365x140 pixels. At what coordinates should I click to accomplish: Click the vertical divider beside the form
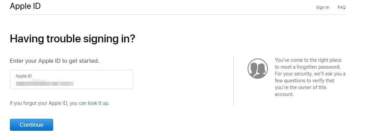233,81
